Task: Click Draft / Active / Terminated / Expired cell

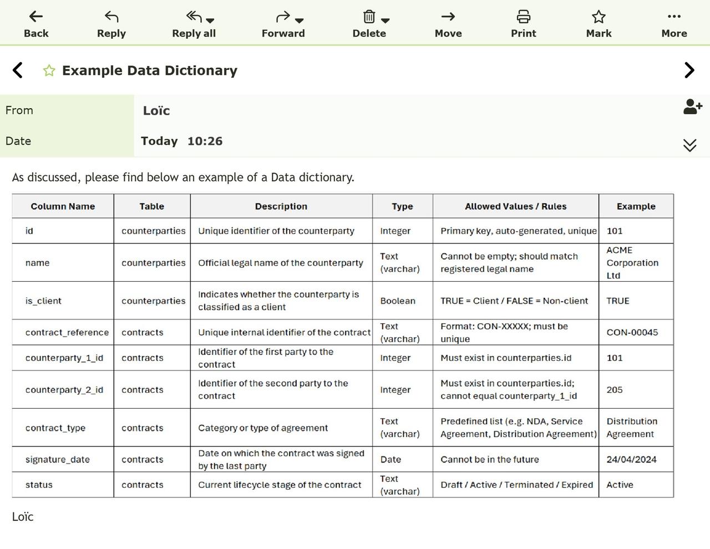Action: 516,485
